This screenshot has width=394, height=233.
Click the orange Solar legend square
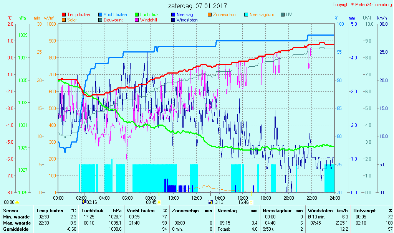(64, 20)
